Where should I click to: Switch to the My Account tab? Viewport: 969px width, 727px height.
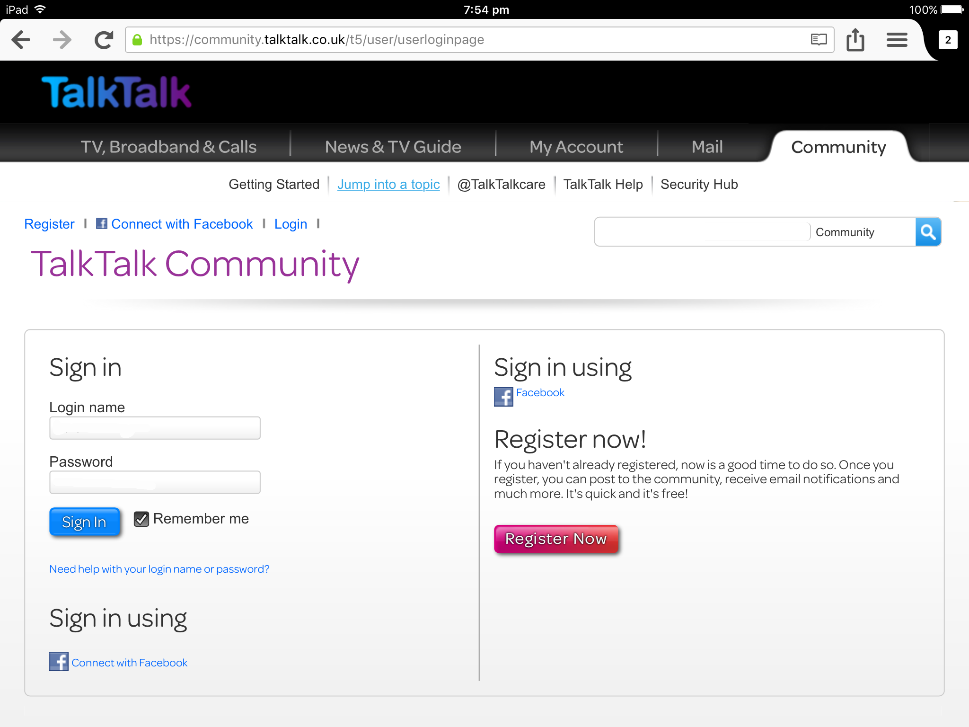pyautogui.click(x=576, y=147)
